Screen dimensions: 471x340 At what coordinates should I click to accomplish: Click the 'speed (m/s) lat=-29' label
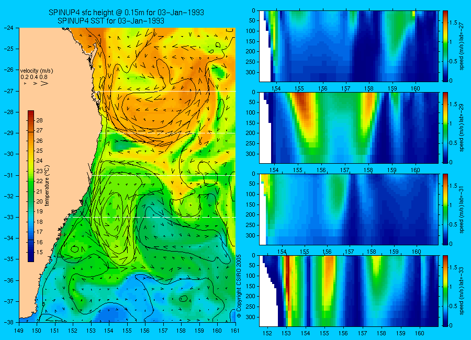coord(462,128)
